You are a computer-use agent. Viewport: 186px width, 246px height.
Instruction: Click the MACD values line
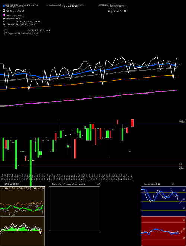coord(19,25)
